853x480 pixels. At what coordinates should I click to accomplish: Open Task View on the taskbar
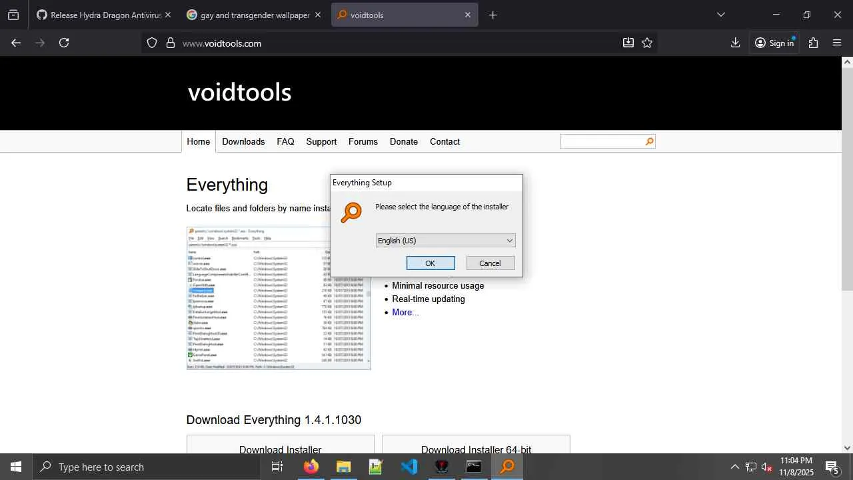tap(277, 467)
